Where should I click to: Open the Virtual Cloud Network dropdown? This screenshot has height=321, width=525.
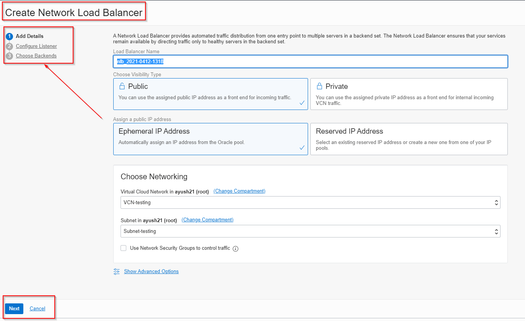[x=310, y=203]
